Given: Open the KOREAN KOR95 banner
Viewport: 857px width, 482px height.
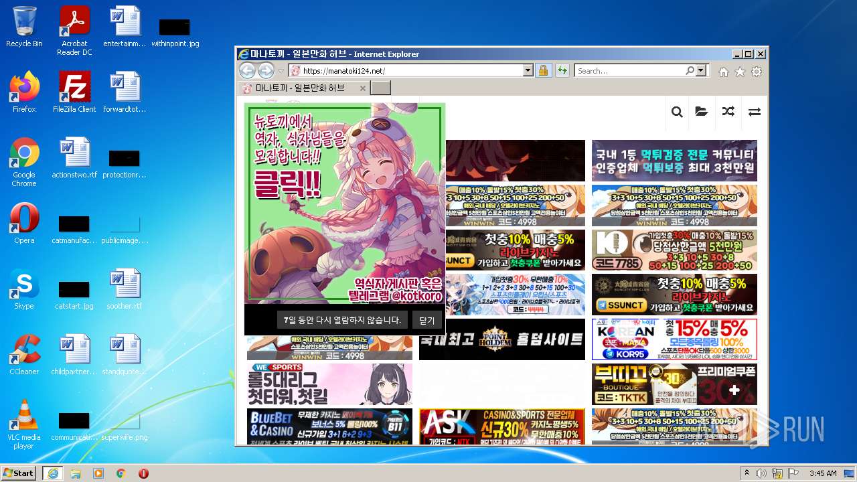Looking at the screenshot, I should [674, 339].
